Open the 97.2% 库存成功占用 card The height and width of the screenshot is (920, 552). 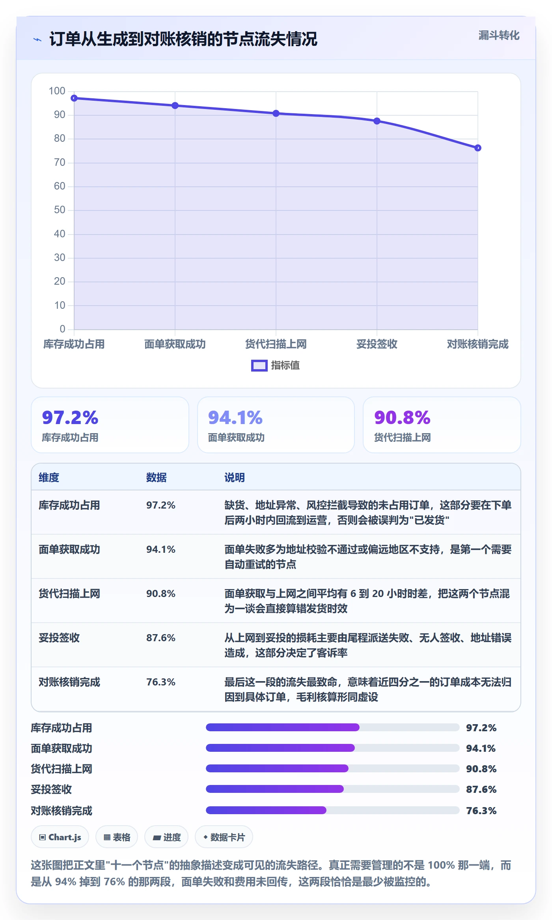[110, 425]
